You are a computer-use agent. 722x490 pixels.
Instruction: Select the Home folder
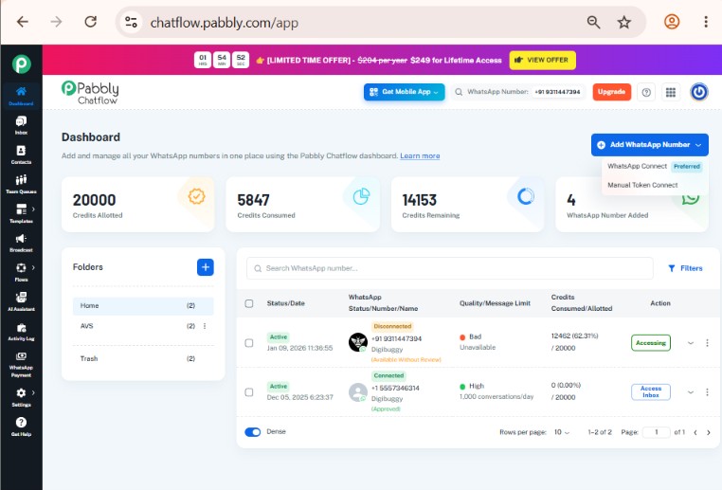(143, 306)
